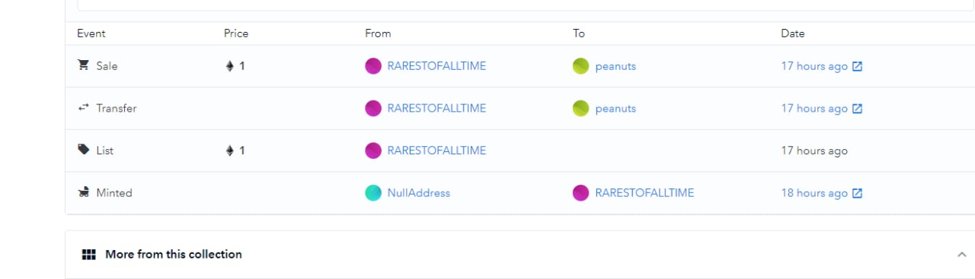This screenshot has height=279, width=975.
Task: Open NullAddress profile link
Action: [x=418, y=193]
